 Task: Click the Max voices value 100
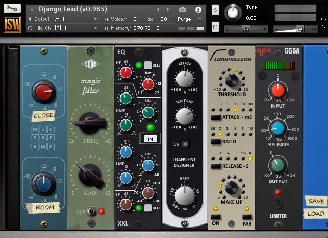pyautogui.click(x=163, y=19)
